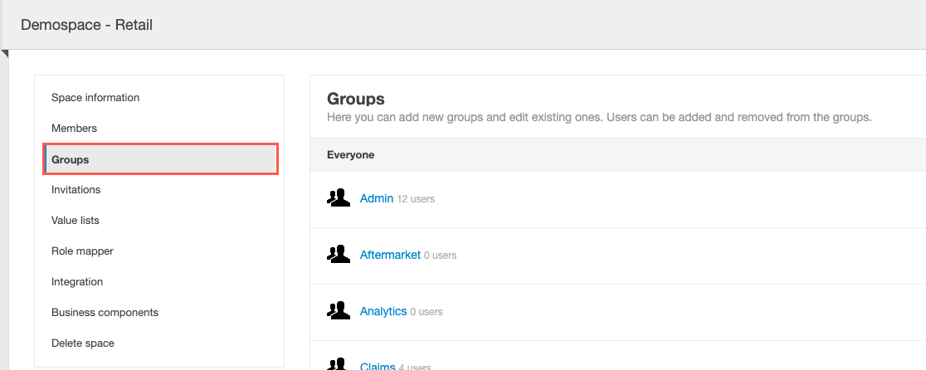Select the highlighted Groups sidebar item

point(160,159)
